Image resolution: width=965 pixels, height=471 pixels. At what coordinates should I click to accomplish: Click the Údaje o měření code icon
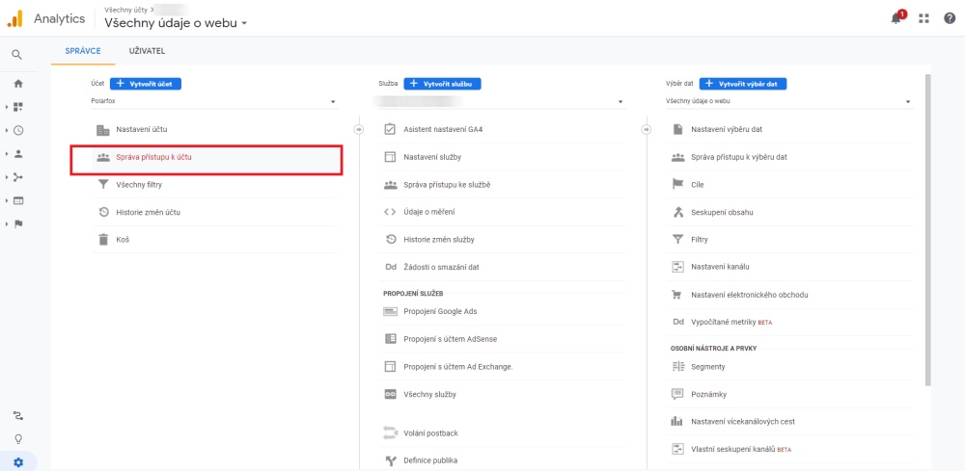point(390,212)
